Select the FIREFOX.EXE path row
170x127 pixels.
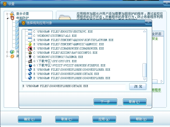tap(69, 65)
